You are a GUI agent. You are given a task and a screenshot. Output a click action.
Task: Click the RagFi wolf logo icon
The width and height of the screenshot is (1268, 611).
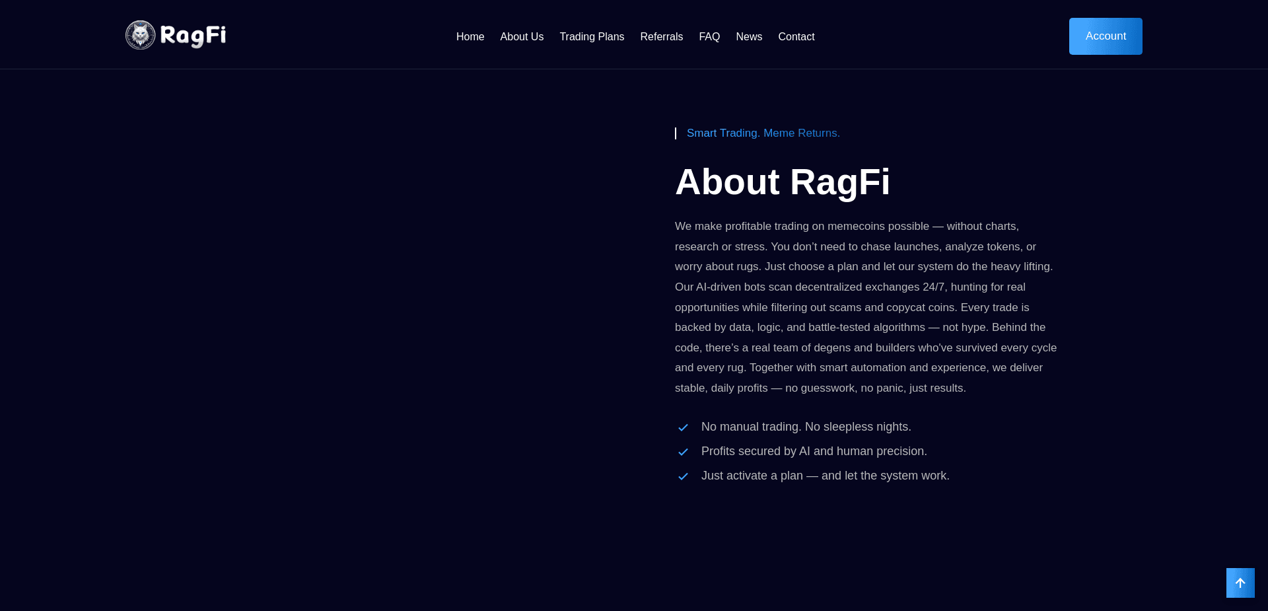click(x=139, y=34)
